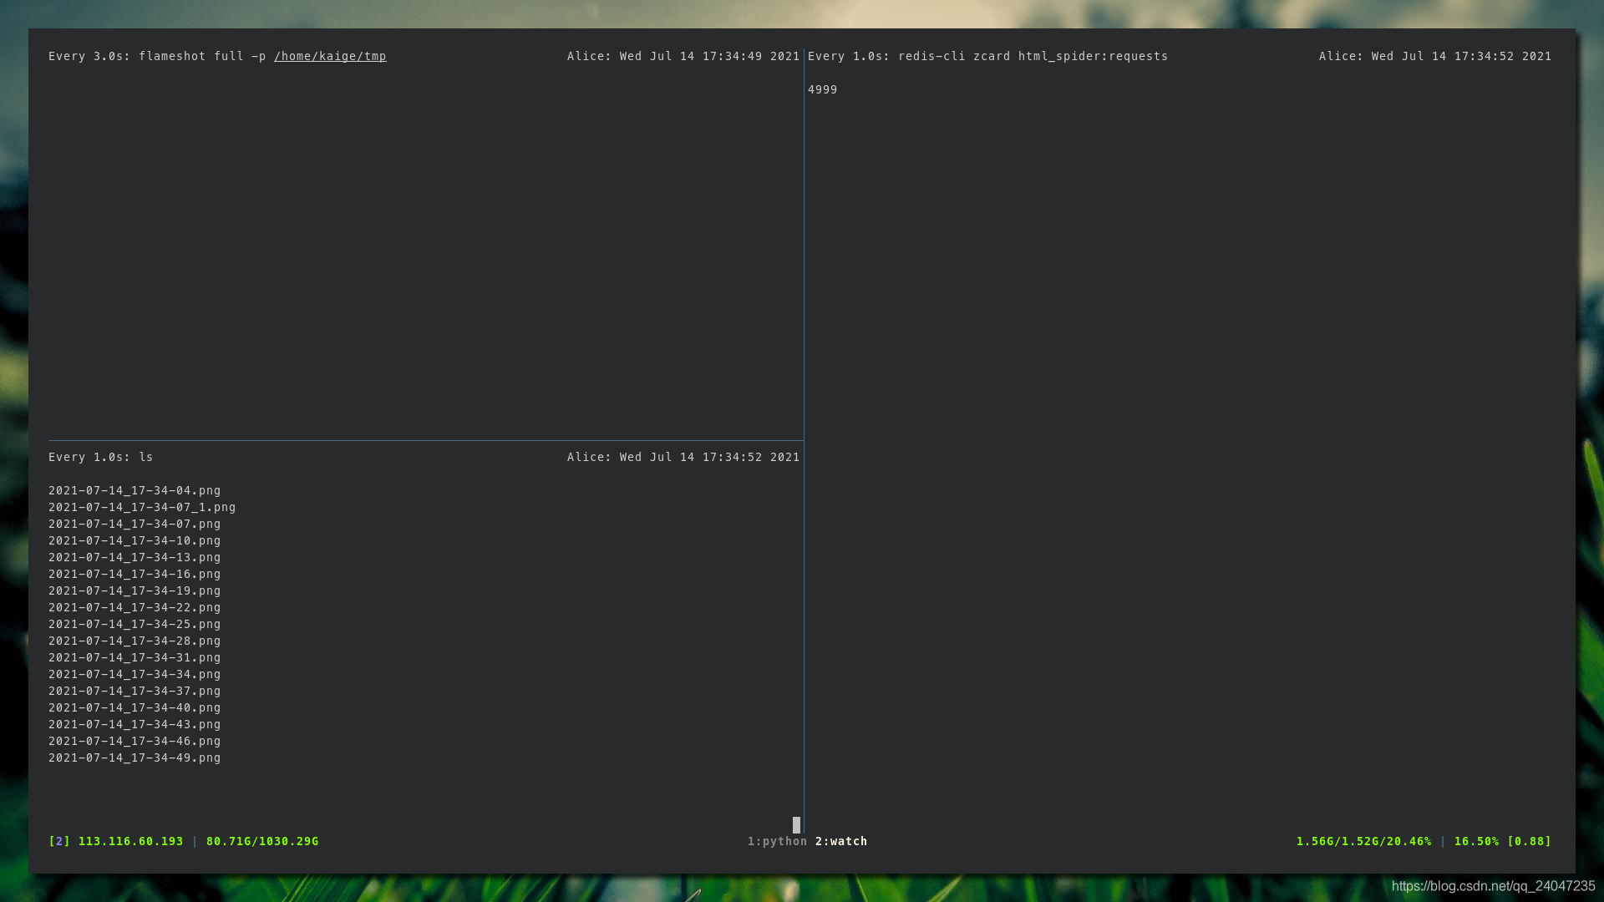Click file 2021-07-14_17-34-19.png

pyautogui.click(x=135, y=590)
